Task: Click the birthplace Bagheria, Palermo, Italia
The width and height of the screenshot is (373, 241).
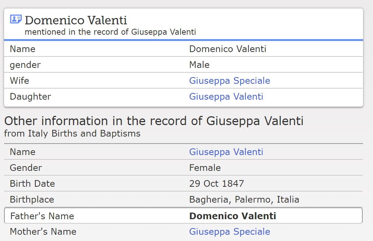Action: tap(244, 200)
